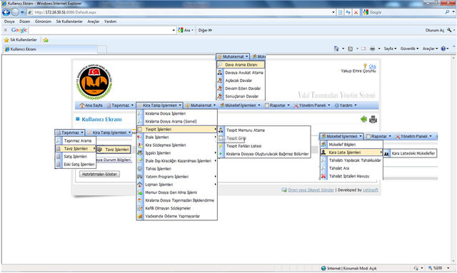Screen dimensions: 457x273
Task: Open Lojman İşlemleri submenu
Action: pyautogui.click(x=177, y=184)
